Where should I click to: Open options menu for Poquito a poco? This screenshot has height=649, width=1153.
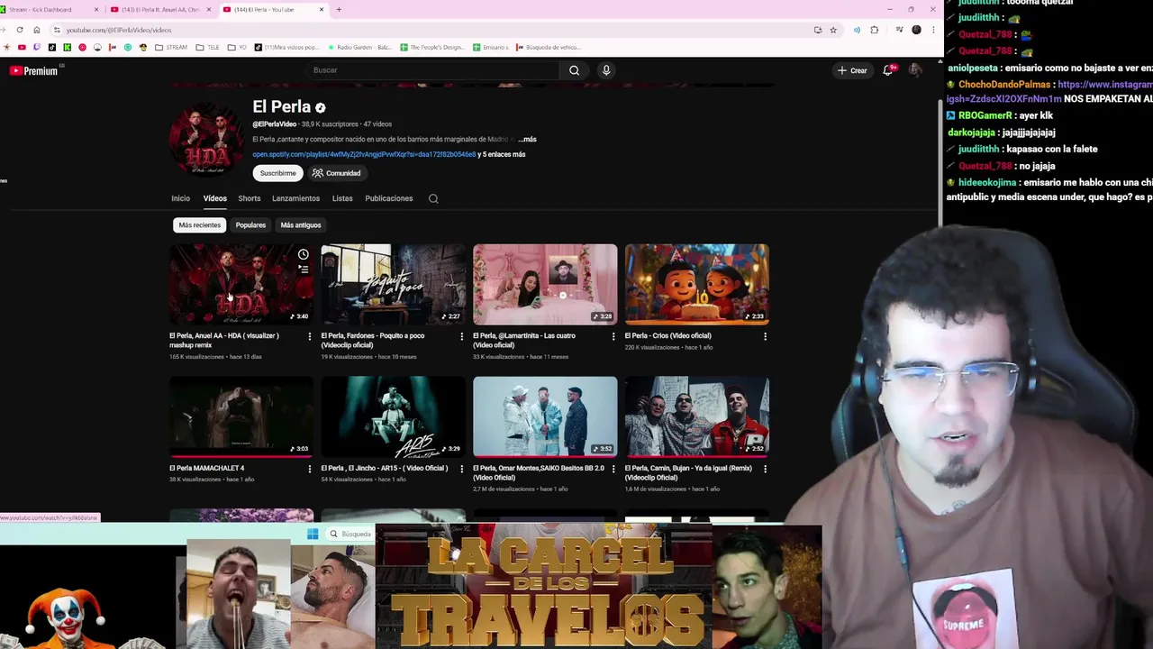[x=461, y=336]
